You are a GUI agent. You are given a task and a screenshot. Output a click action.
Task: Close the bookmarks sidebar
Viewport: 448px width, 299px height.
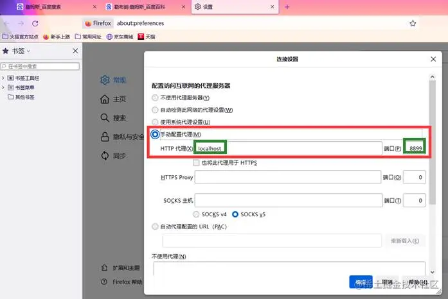point(75,51)
